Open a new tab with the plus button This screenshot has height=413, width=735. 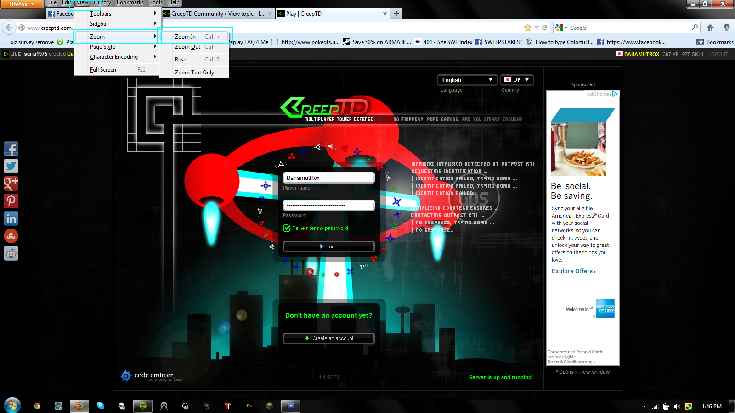coord(396,14)
